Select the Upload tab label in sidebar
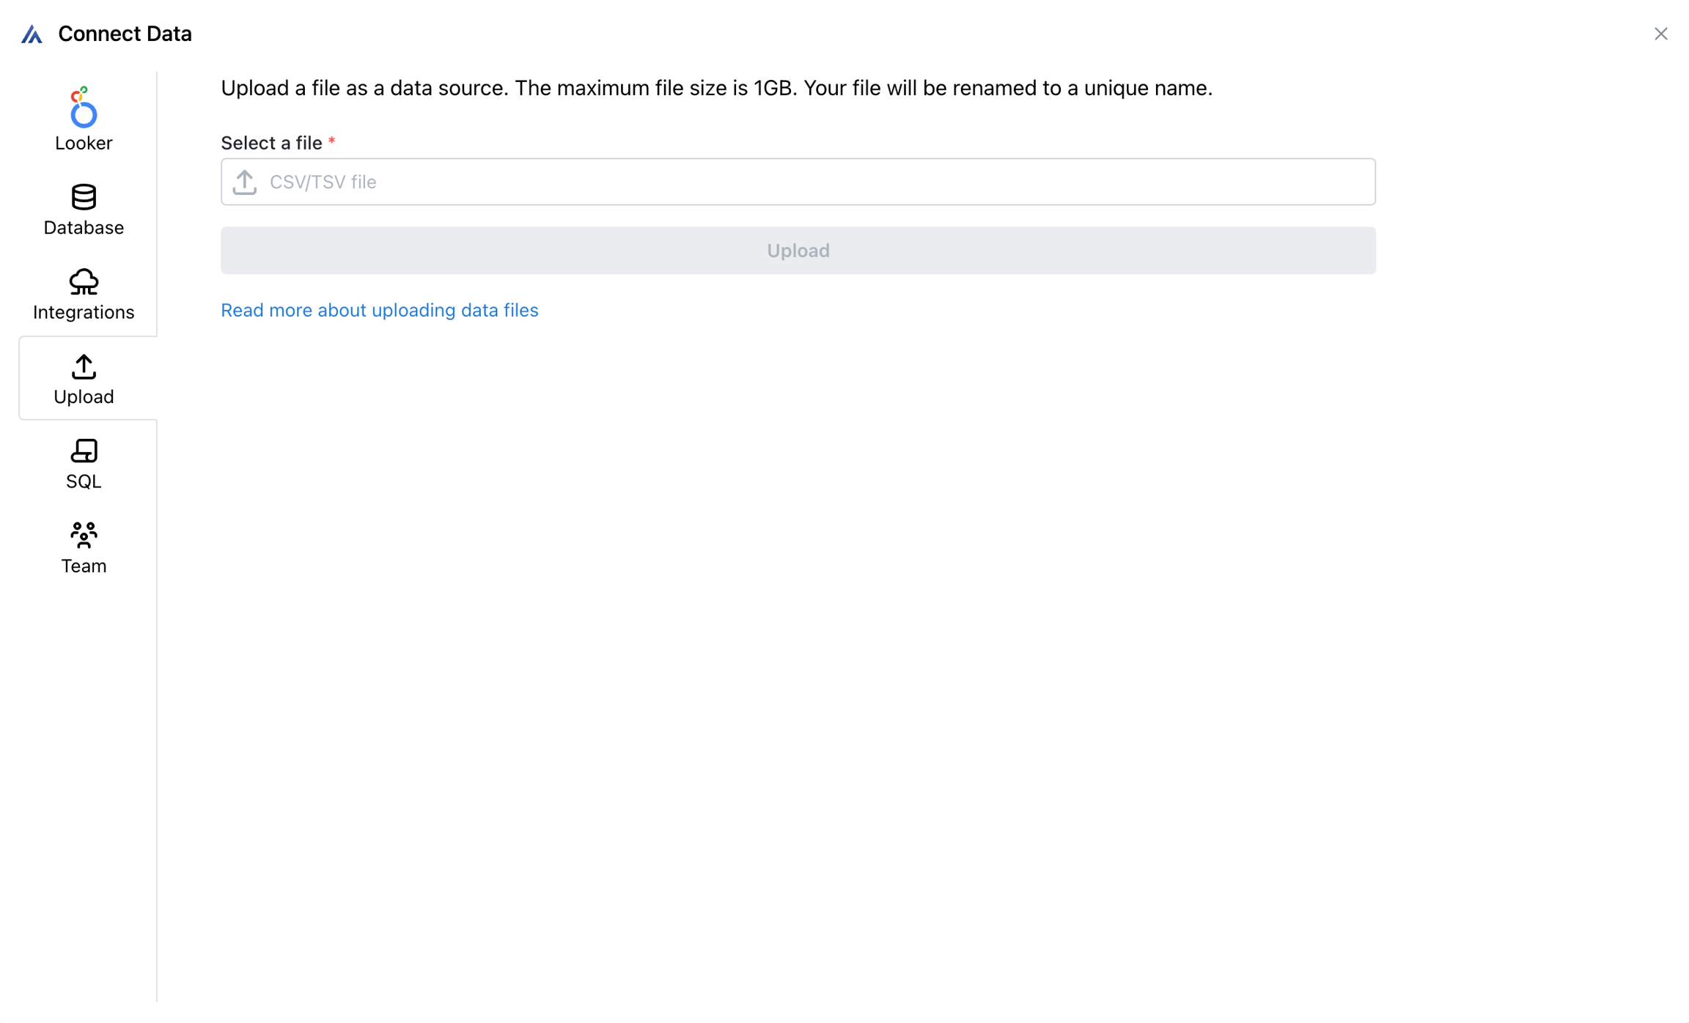 click(84, 397)
